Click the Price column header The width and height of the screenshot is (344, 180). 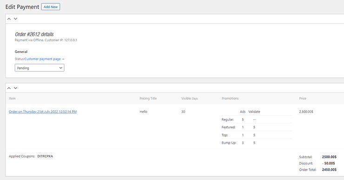(x=303, y=98)
